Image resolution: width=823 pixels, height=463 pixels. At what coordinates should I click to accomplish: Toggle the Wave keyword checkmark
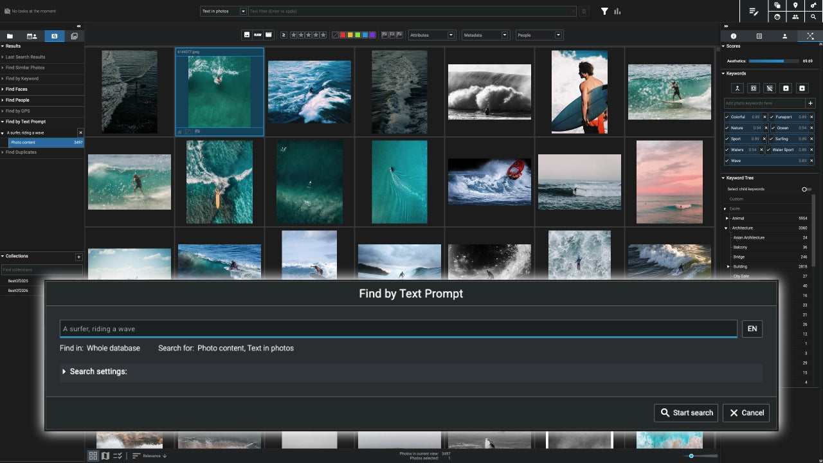tap(727, 161)
